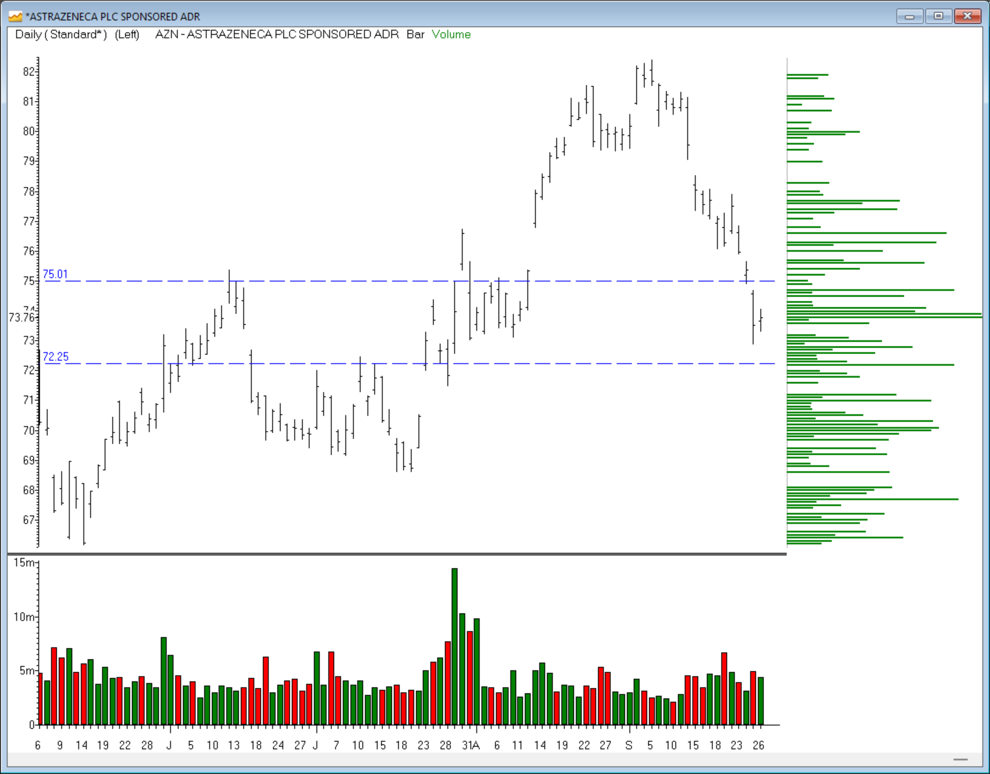Select the 'Daily ( Standard* )' period label

coord(61,35)
